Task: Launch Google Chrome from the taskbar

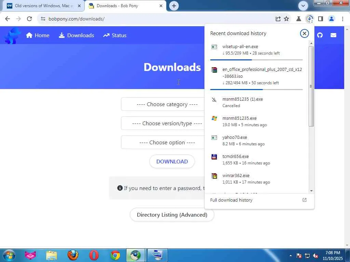Action: [x=115, y=255]
